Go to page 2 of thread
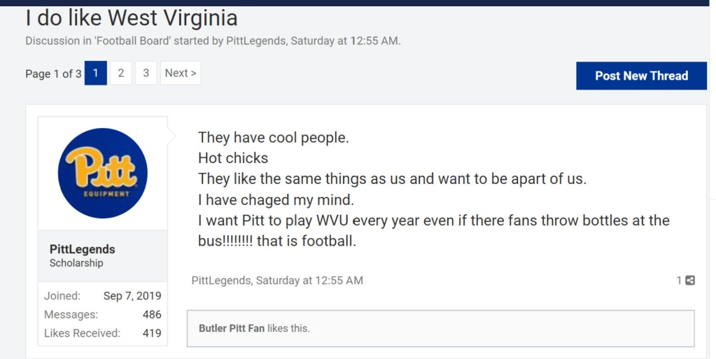This screenshot has height=359, width=716. click(x=120, y=73)
